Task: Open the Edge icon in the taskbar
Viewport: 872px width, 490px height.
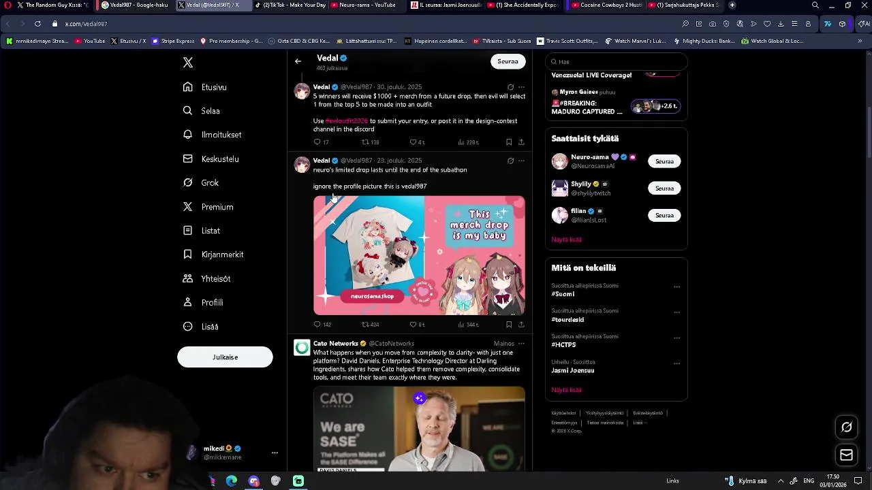Action: (232, 481)
